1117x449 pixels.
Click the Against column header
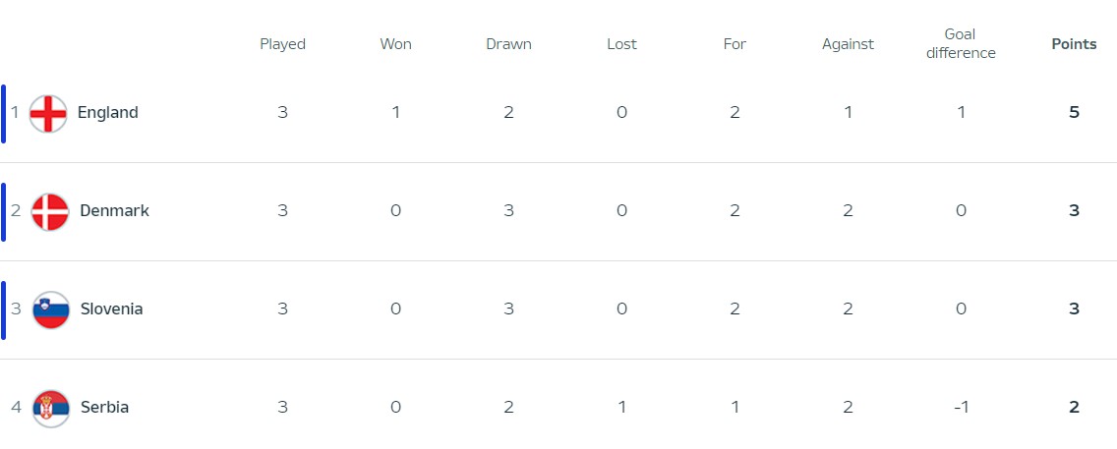848,44
